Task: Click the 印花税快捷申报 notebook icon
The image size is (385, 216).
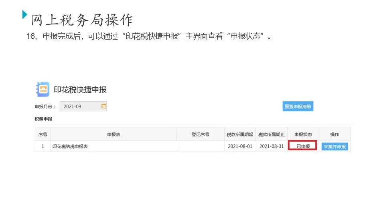Action: 43,89
